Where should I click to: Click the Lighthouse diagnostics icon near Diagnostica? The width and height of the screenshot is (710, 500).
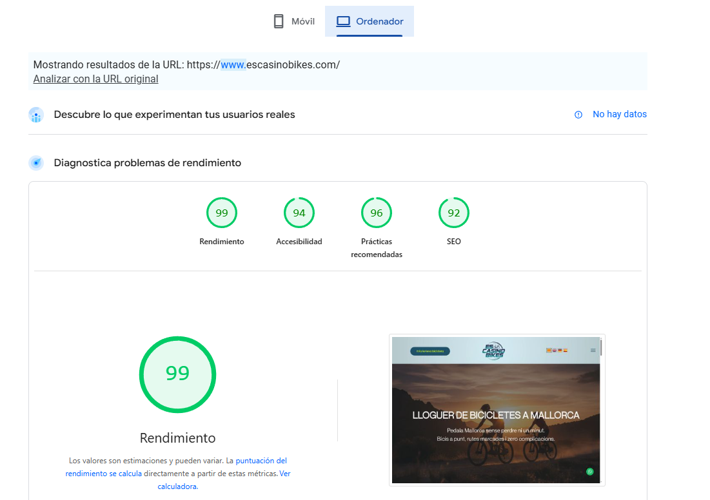[36, 163]
